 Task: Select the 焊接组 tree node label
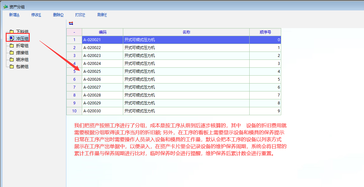click(22, 53)
